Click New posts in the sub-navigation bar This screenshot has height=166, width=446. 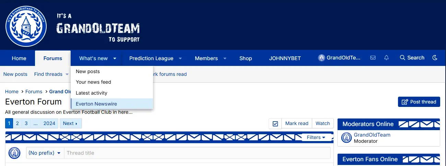pos(15,74)
